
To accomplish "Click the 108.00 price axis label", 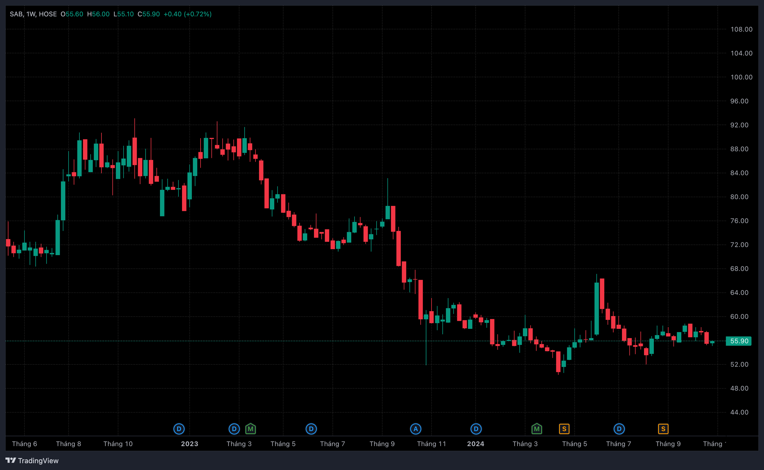I will (x=741, y=29).
